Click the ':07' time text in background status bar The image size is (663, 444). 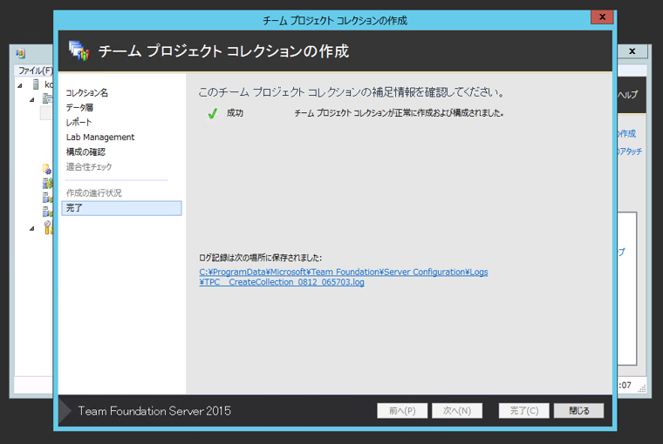(x=625, y=385)
